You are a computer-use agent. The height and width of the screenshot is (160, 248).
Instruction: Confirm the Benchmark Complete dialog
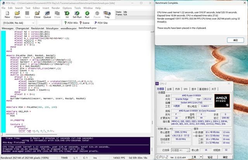coord(235,40)
